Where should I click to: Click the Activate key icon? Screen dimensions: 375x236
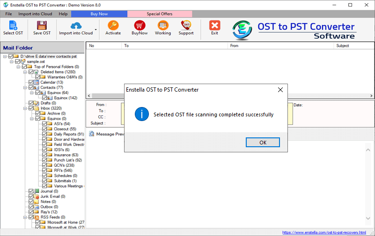(113, 25)
